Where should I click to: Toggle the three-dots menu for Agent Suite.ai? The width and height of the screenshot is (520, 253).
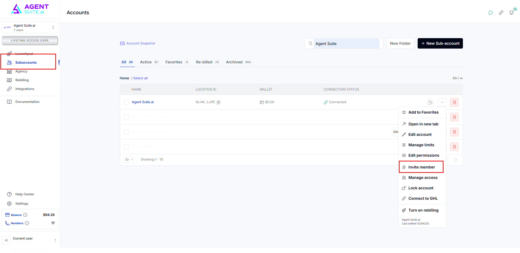click(442, 102)
